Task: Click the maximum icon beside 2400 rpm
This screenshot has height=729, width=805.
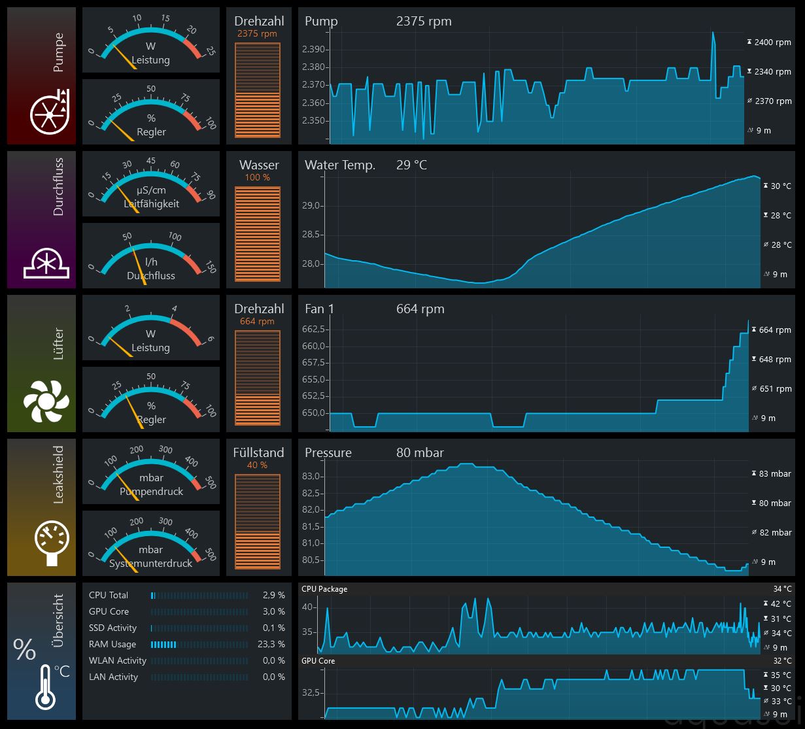Action: click(749, 42)
